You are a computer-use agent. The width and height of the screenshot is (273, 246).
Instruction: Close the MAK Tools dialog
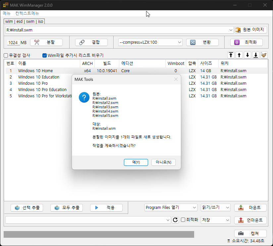(x=176, y=79)
